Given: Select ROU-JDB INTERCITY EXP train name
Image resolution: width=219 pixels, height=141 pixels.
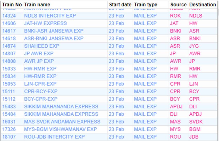Looking at the screenshot, I should [54, 137].
